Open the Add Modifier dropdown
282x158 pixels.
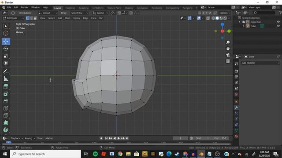coord(260,63)
